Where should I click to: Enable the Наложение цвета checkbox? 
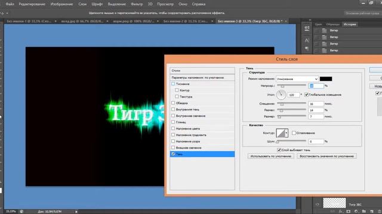click(173, 128)
